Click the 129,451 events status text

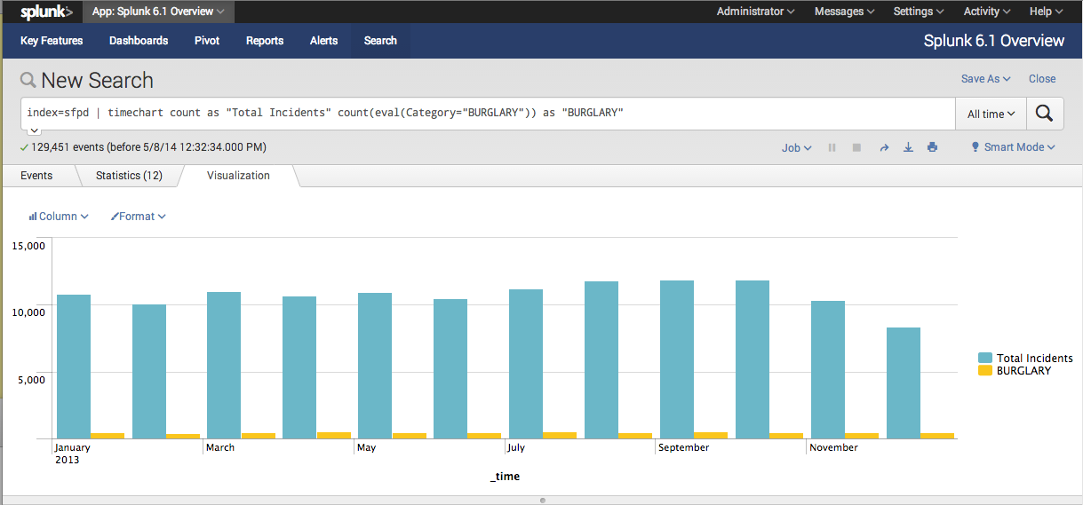148,147
